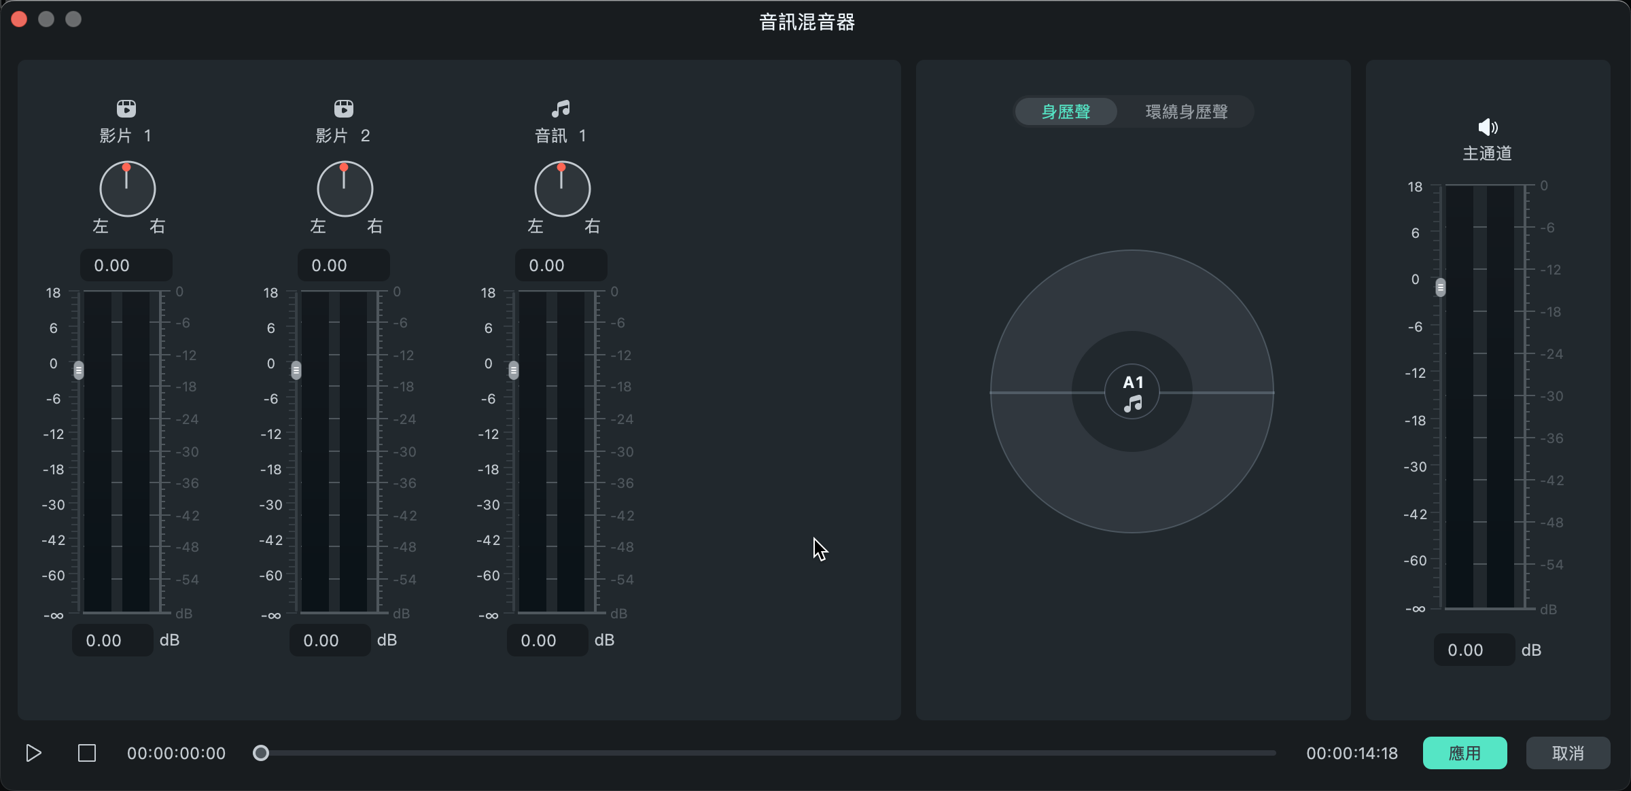Start playback with the play icon
The height and width of the screenshot is (791, 1631).
[33, 753]
